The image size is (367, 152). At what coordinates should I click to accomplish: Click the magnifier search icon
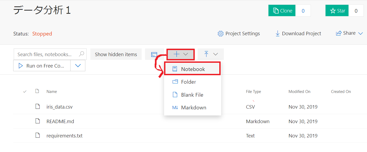pyautogui.click(x=82, y=54)
